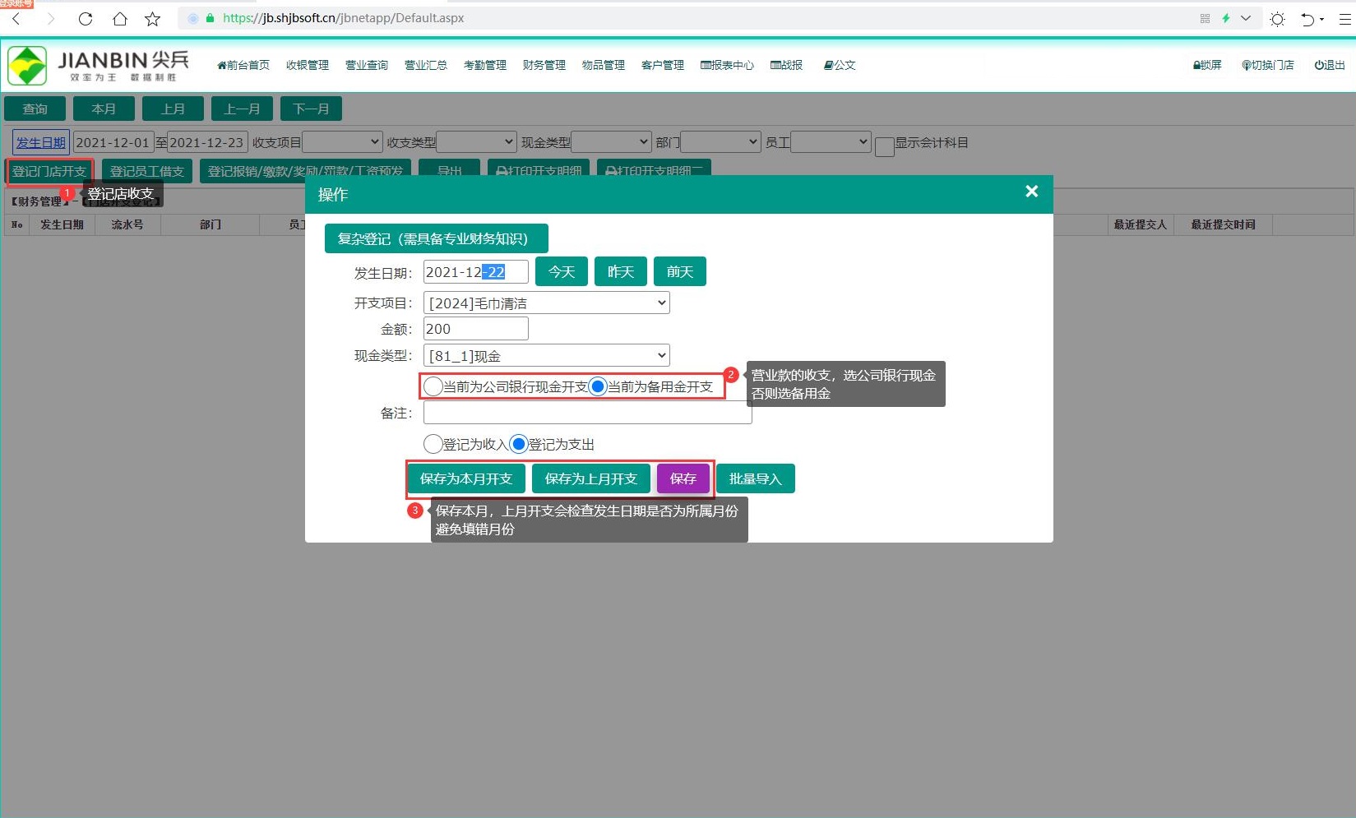Click the JIANBIN logo
This screenshot has height=818, width=1356.
point(98,65)
